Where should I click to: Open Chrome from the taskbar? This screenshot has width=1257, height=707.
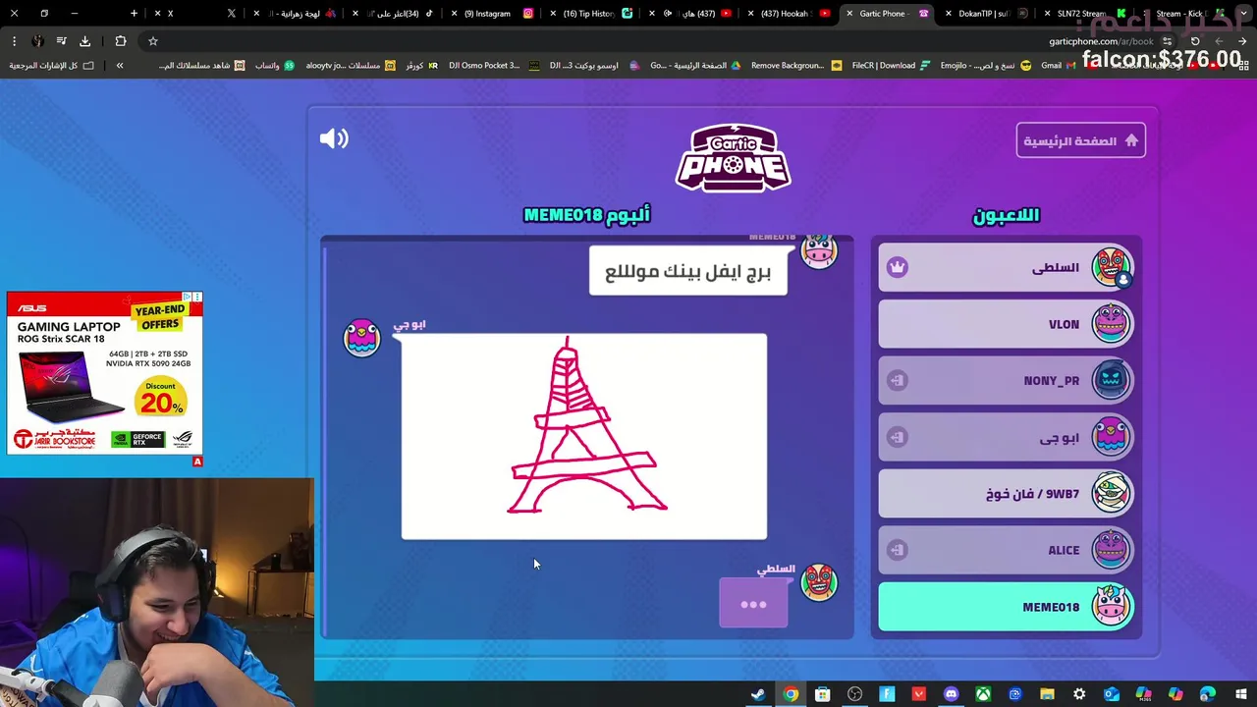point(791,694)
